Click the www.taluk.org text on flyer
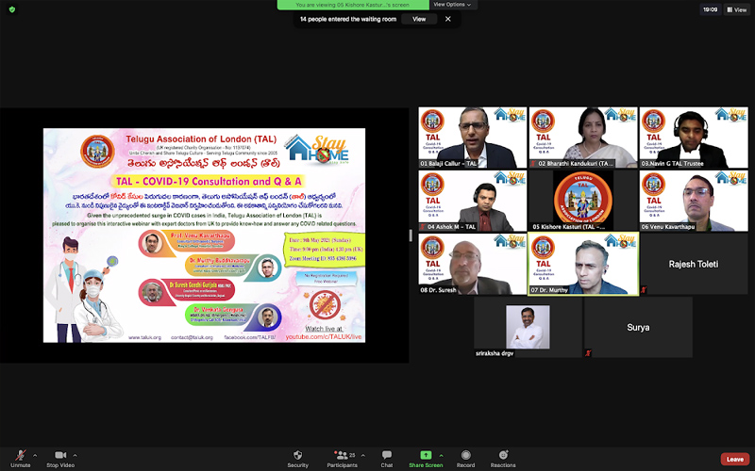This screenshot has width=755, height=471. (x=144, y=337)
